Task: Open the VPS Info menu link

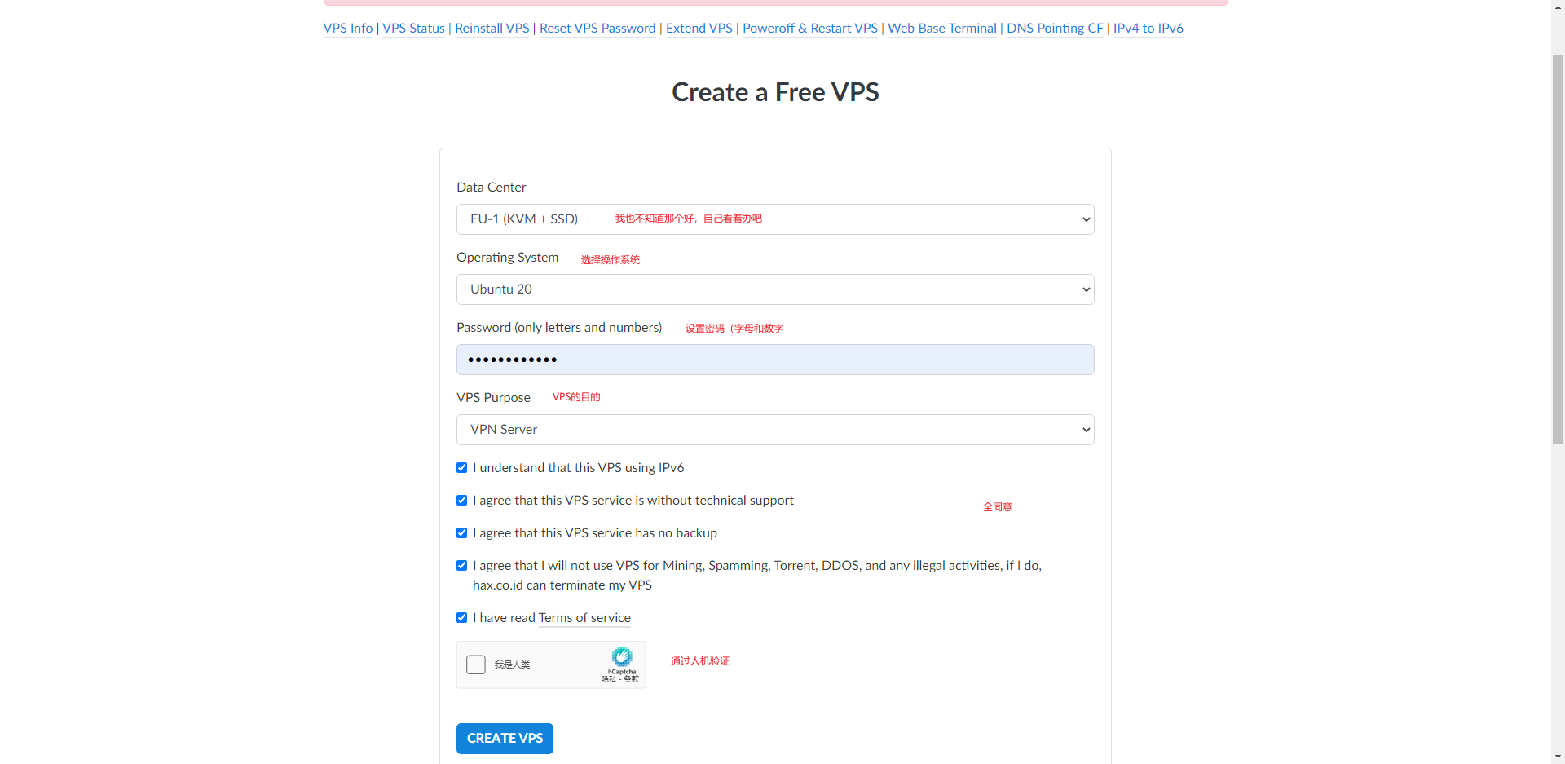Action: coord(348,28)
